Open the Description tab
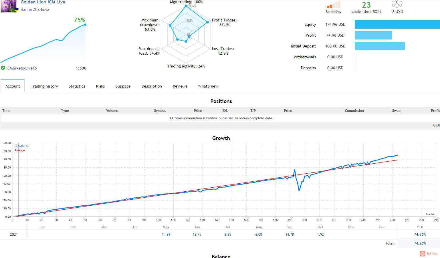 coord(152,86)
